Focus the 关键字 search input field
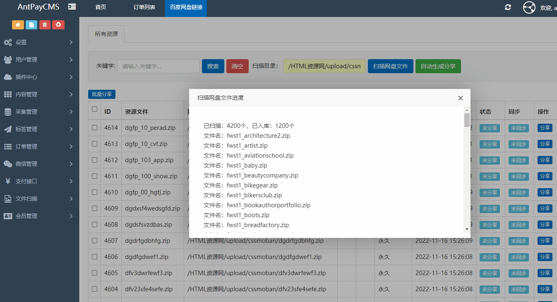557x302 pixels. (158, 66)
